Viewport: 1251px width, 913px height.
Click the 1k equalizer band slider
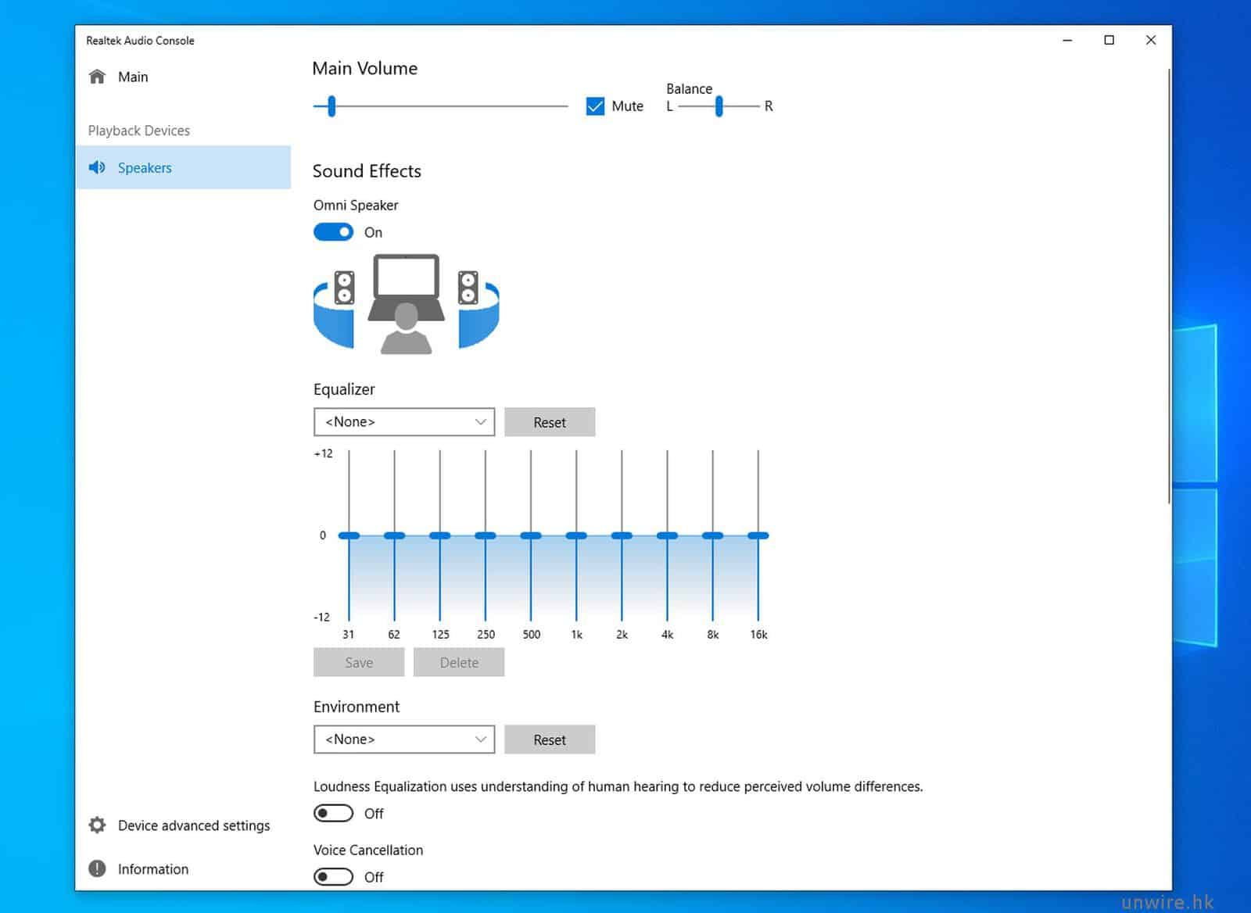pyautogui.click(x=576, y=535)
